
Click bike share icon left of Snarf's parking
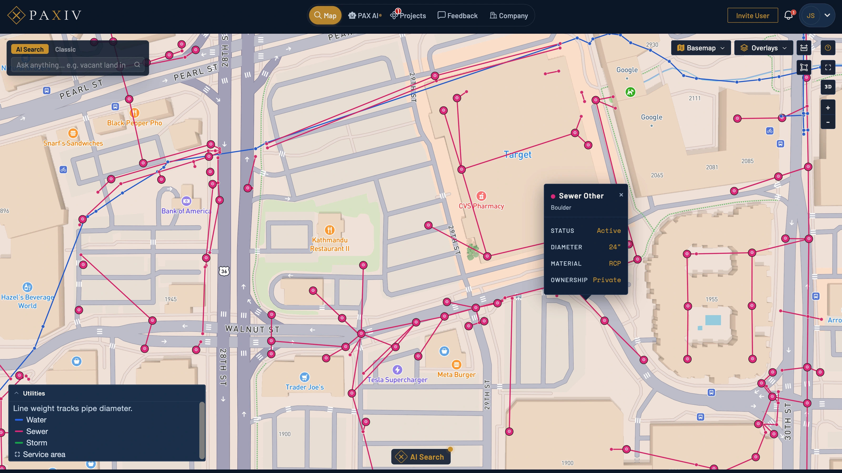[x=63, y=169]
